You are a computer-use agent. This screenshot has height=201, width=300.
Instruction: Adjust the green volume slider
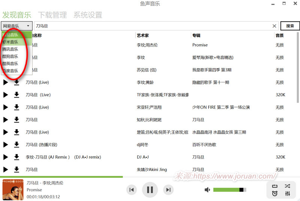pyautogui.click(x=229, y=190)
